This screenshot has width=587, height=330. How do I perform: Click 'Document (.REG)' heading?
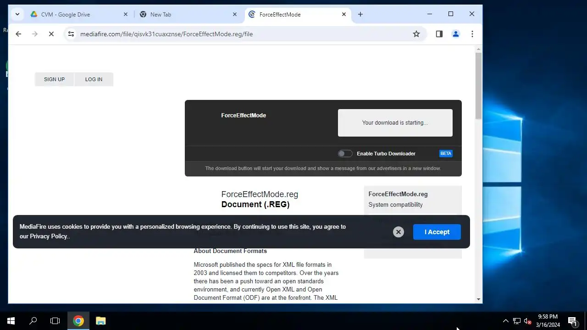click(x=255, y=204)
